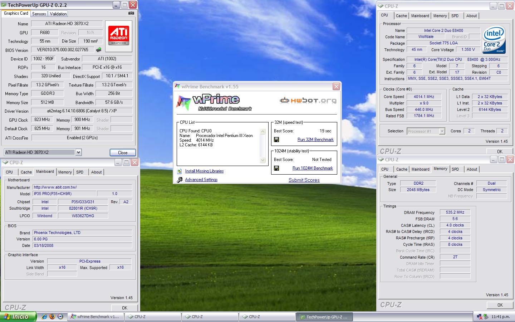Select the Graphics Card tab in GPU-Z

pos(16,13)
